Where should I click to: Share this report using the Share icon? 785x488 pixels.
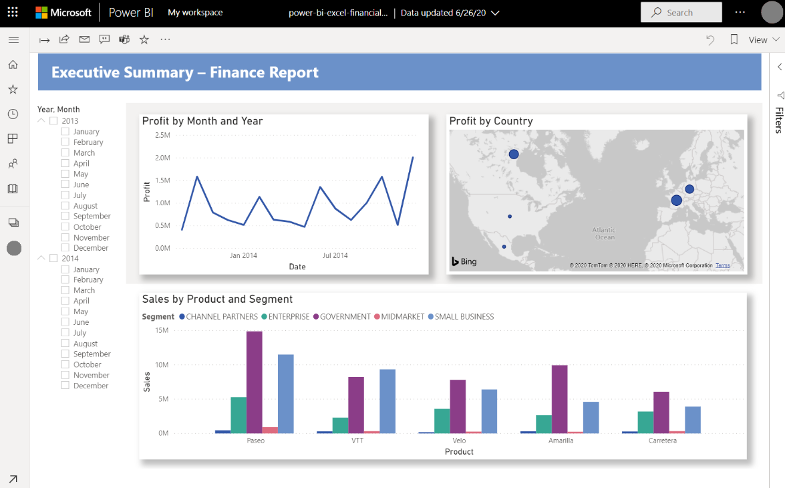tap(64, 39)
